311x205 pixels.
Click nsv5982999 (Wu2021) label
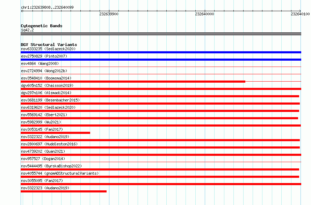(x=41, y=122)
